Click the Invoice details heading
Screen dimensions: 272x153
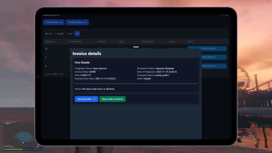[x=87, y=54]
